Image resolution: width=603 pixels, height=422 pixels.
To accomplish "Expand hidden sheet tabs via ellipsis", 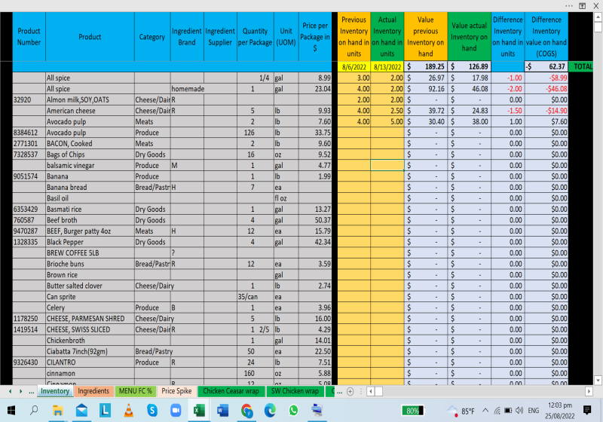I will coord(31,391).
